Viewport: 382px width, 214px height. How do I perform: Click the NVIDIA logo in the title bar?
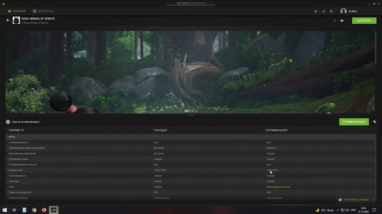[x=4, y=4]
